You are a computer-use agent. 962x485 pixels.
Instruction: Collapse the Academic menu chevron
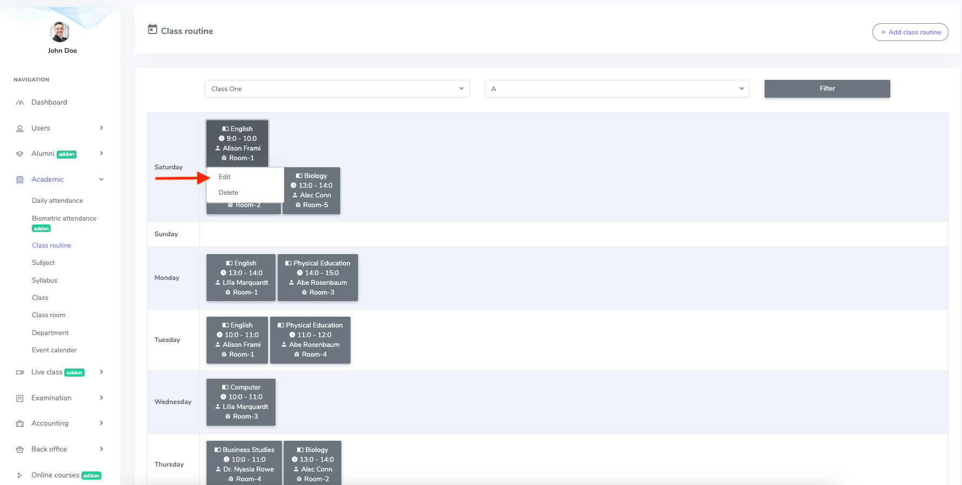click(101, 180)
